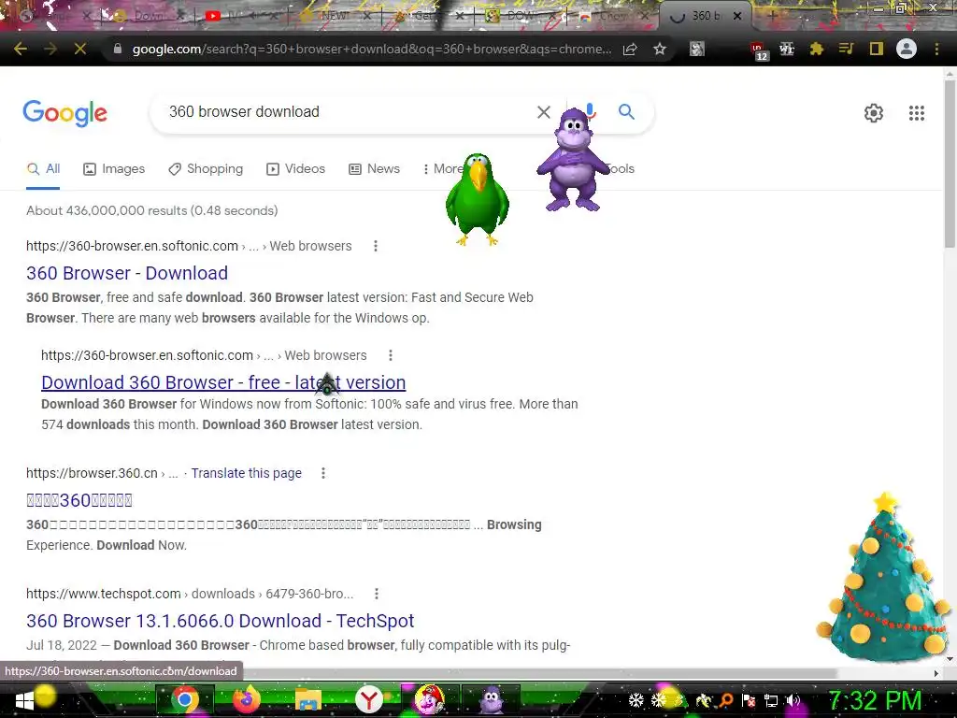This screenshot has height=718, width=957.
Task: Switch to the All results tab
Action: pos(43,168)
